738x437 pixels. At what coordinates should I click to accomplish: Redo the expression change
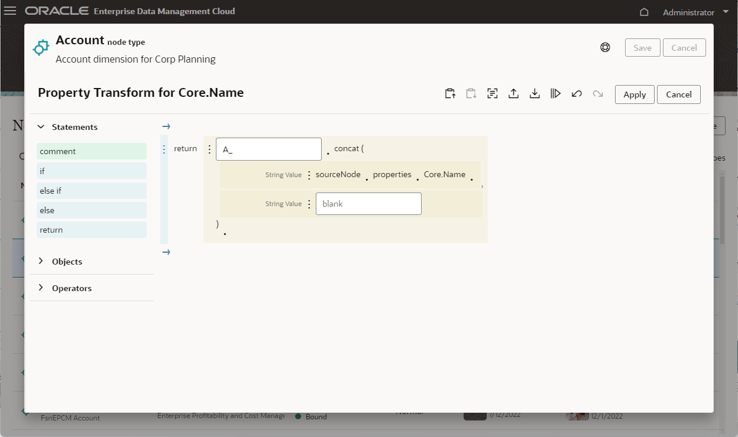click(598, 93)
